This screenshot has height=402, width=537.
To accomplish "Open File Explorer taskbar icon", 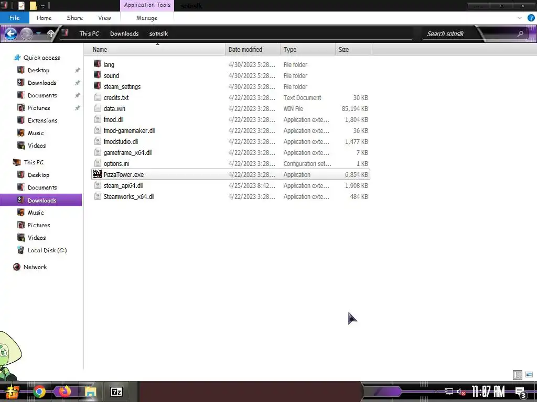I will coord(90,392).
